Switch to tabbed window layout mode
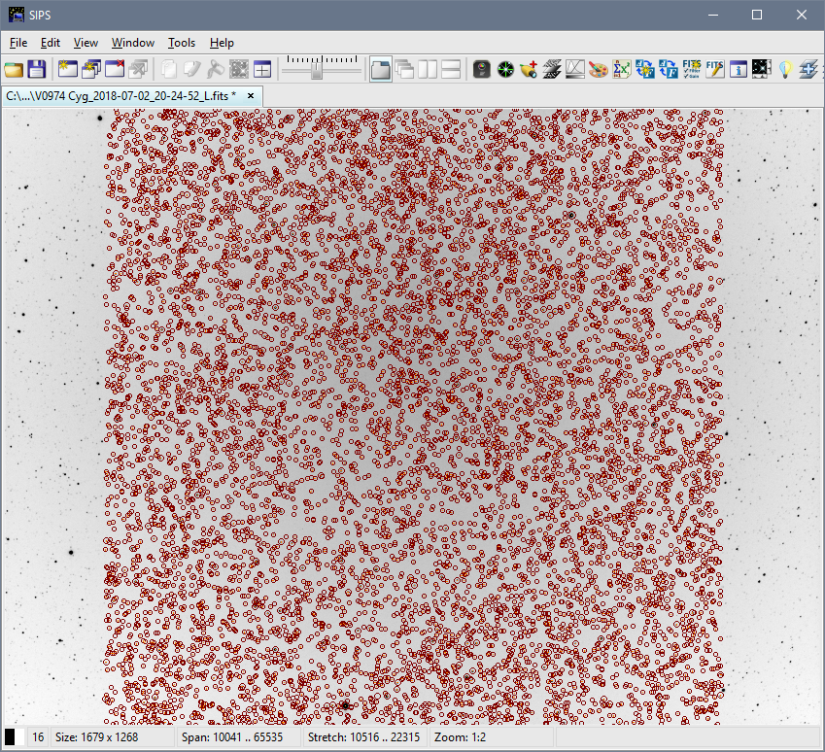This screenshot has height=752, width=825. [381, 69]
